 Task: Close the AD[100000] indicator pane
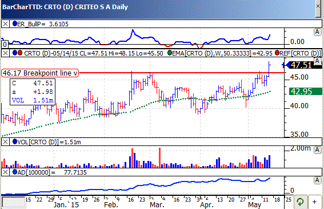(5, 172)
